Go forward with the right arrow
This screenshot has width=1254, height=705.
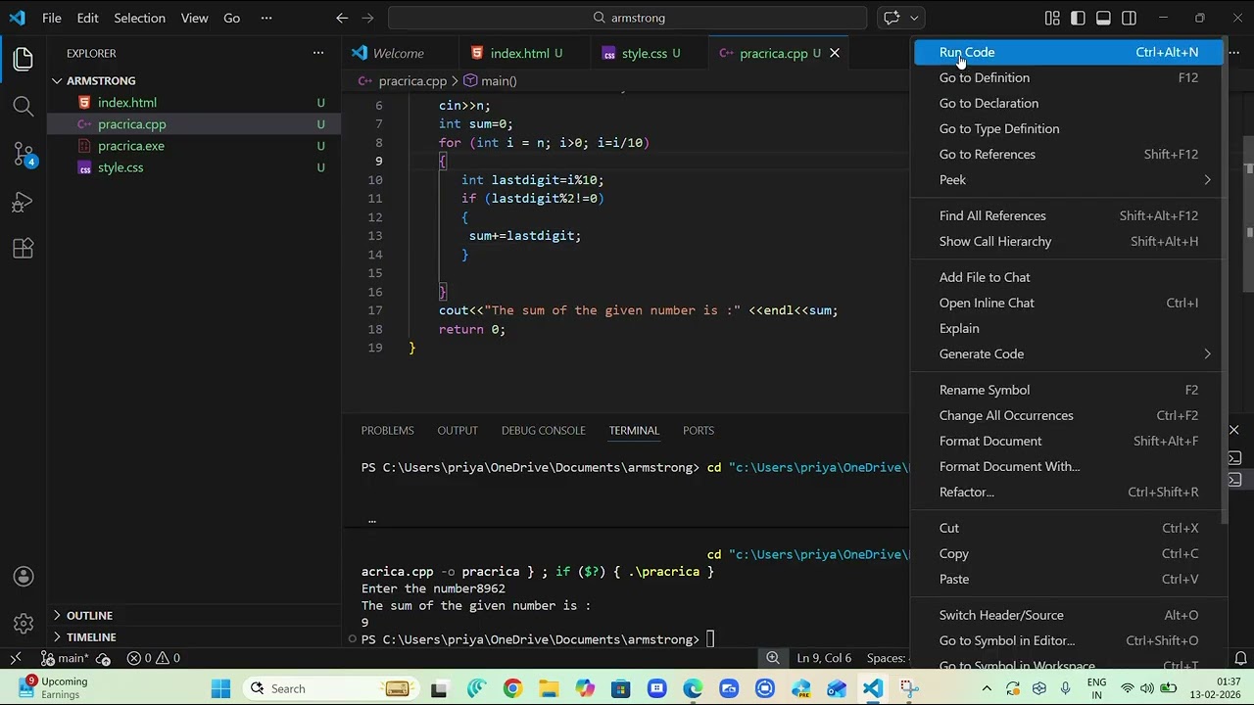[x=367, y=18]
